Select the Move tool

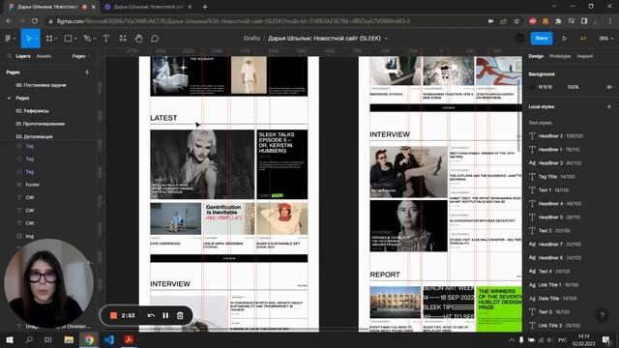click(x=28, y=39)
